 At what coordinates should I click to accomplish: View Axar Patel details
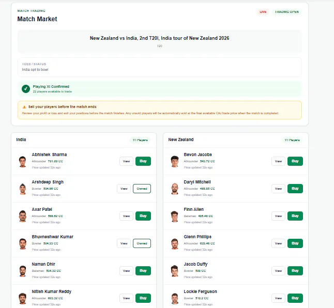tap(126, 216)
